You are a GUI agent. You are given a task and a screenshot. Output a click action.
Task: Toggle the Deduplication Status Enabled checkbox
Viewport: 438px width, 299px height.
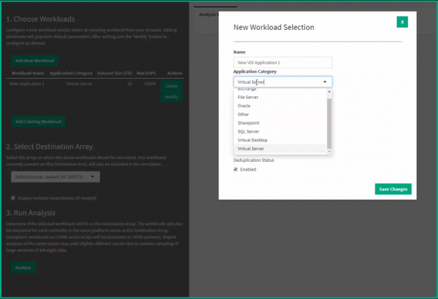(x=236, y=169)
